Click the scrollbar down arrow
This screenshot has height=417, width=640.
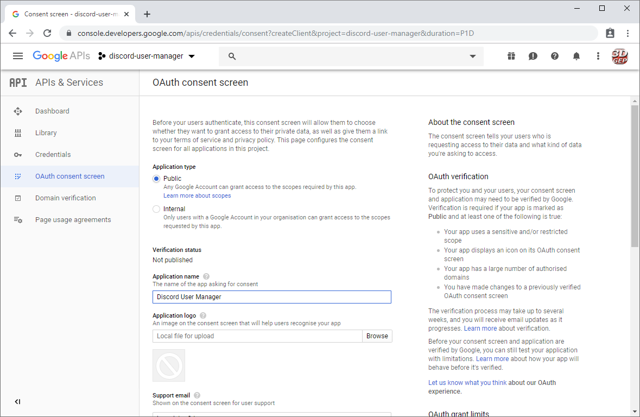click(x=635, y=412)
